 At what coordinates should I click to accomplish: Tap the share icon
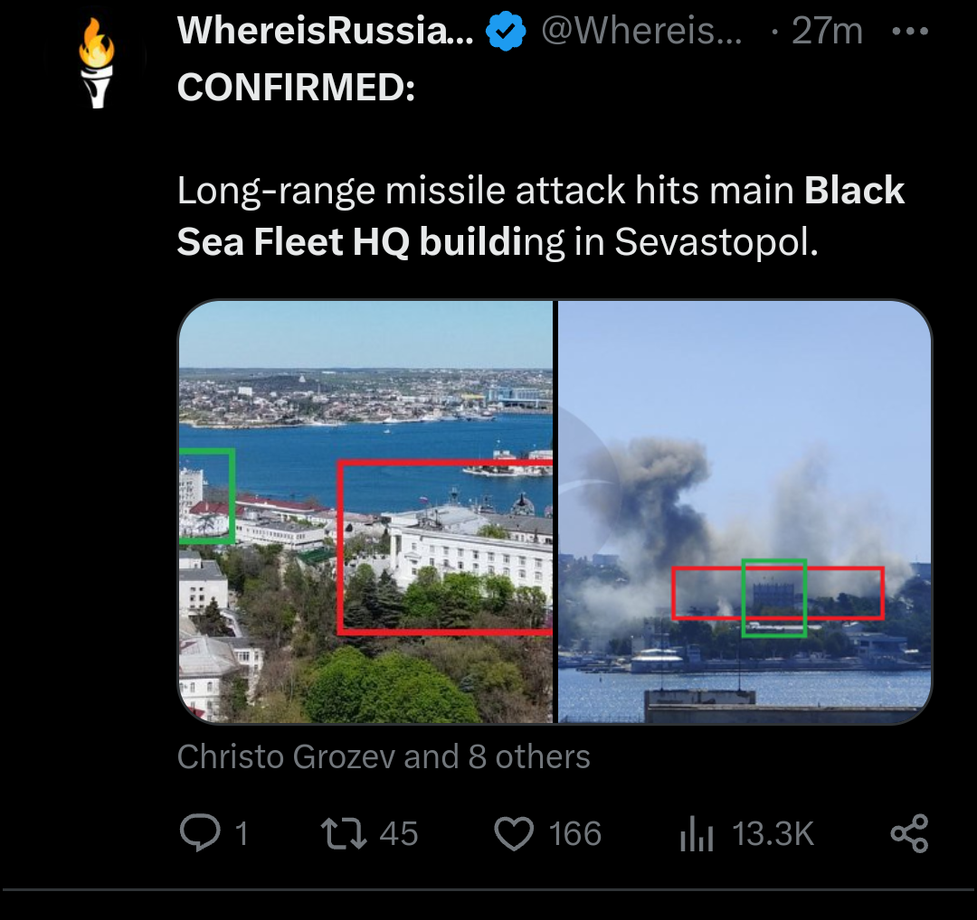(x=909, y=833)
